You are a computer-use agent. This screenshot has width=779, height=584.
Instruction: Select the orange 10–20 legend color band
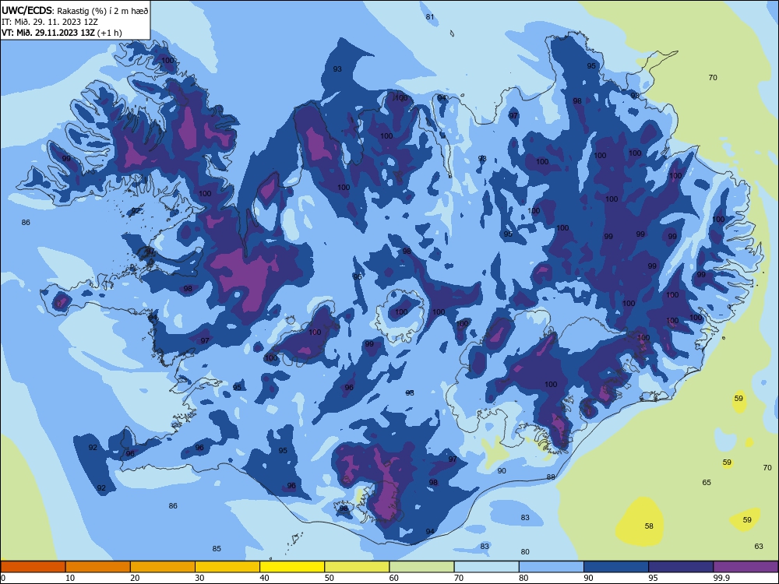click(x=98, y=567)
